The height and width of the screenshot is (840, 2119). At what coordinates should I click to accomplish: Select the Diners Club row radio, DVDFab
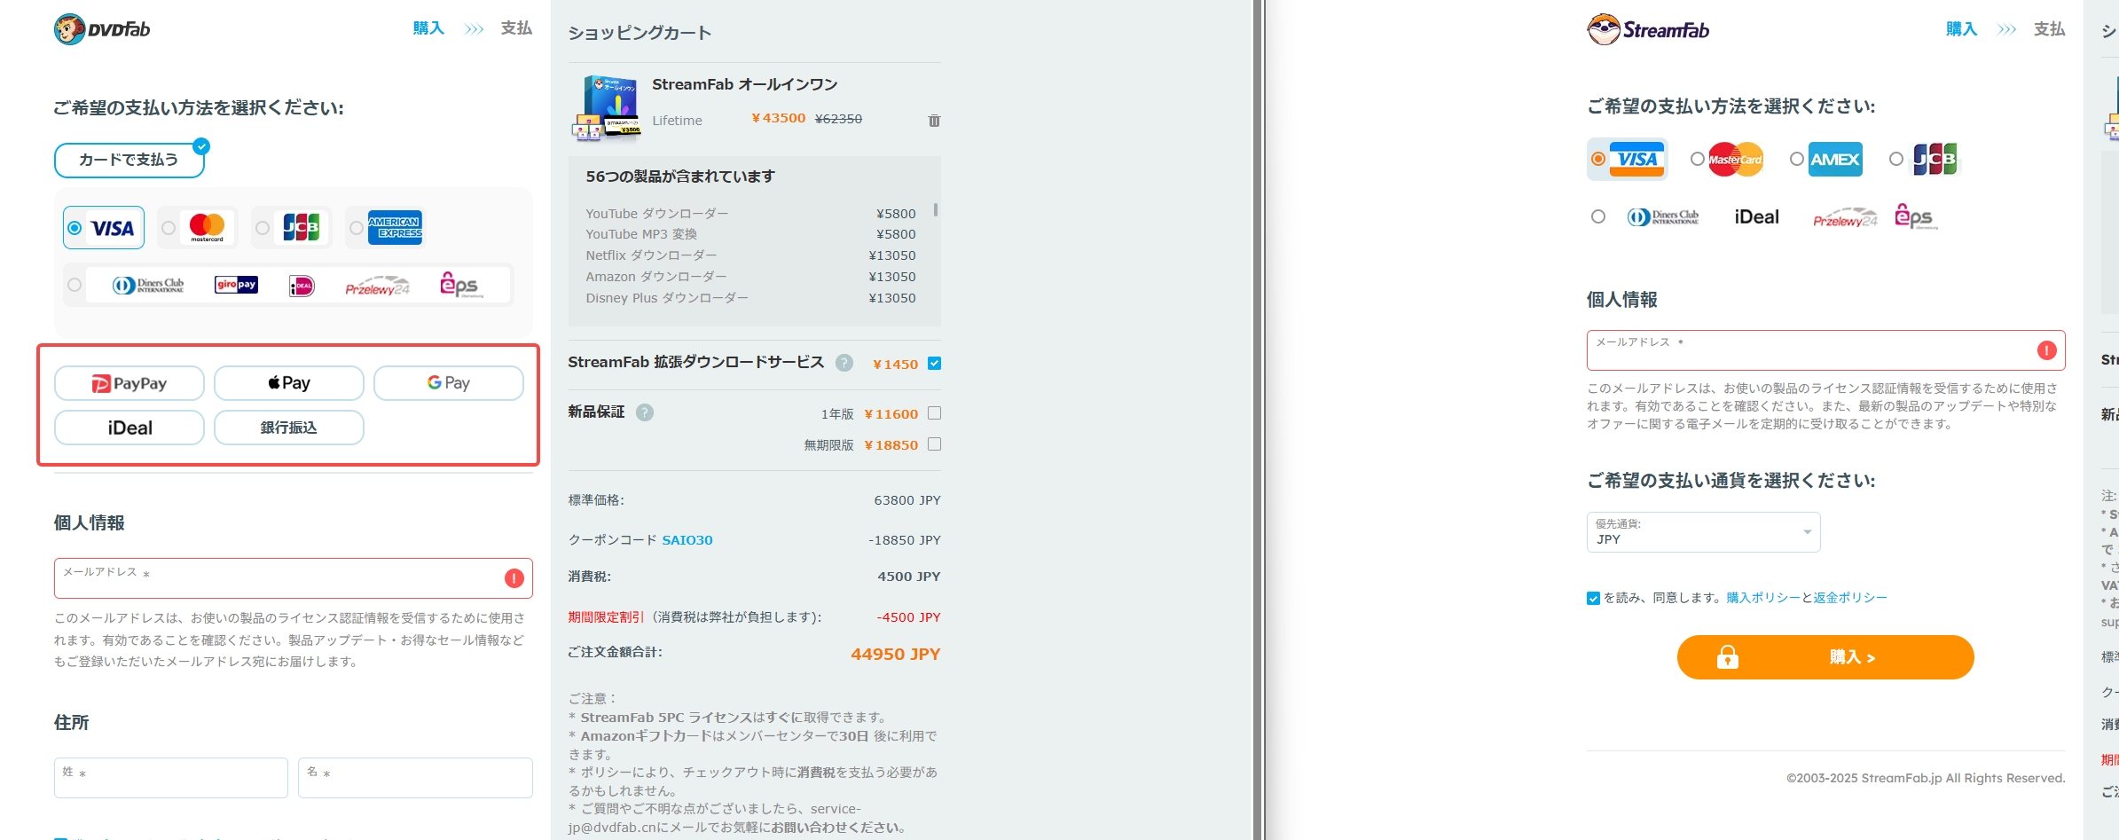[75, 285]
